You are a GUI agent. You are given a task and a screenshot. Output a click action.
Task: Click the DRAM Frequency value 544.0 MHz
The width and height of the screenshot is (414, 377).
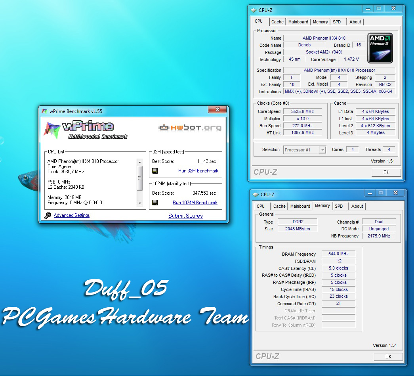pos(338,254)
